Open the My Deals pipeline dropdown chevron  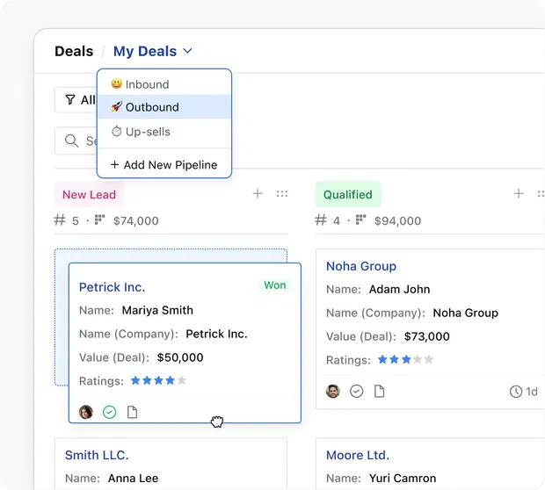[x=188, y=52]
